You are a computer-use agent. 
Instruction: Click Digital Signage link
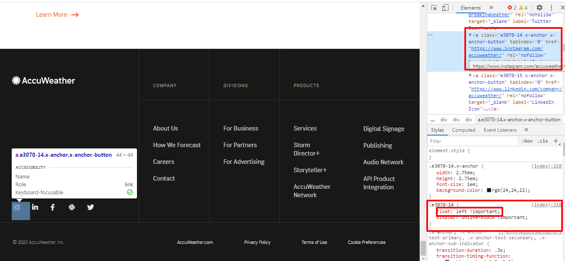tap(384, 129)
